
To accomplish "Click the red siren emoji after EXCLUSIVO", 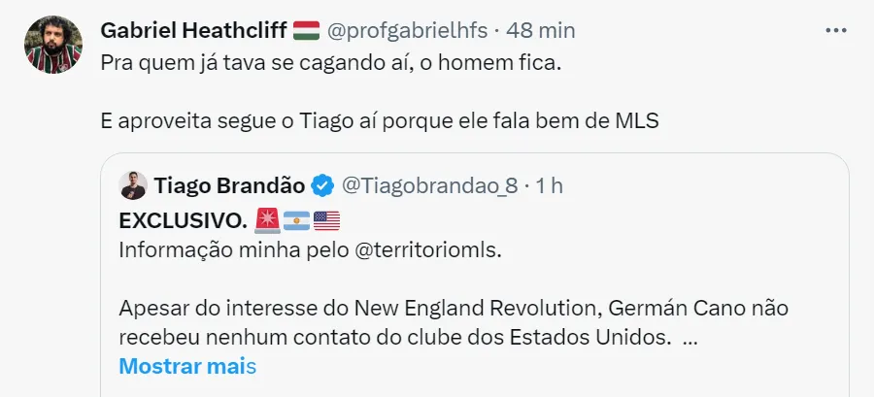I will (266, 220).
